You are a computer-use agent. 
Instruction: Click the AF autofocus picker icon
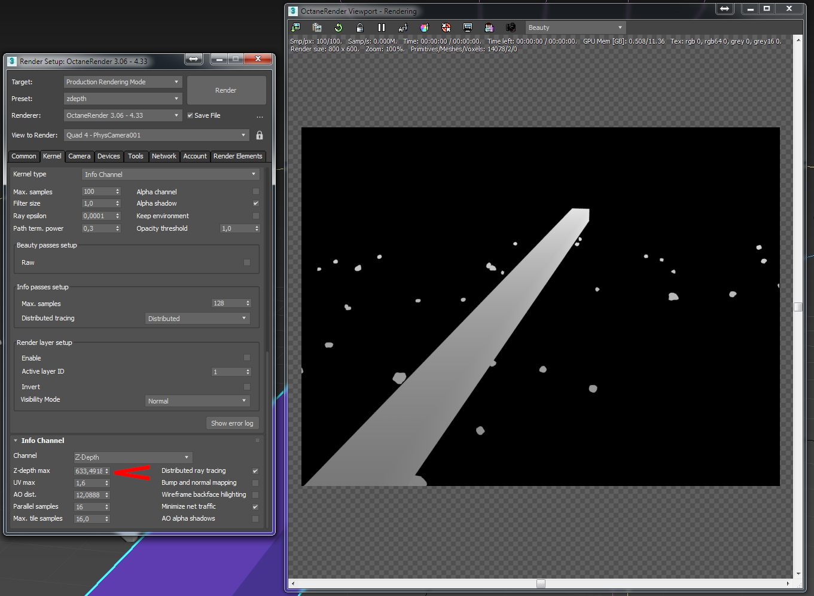point(403,27)
